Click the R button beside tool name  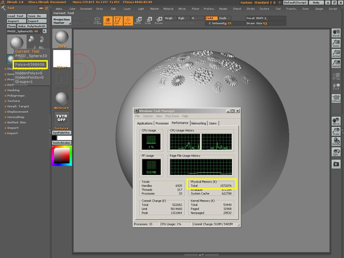45,31
